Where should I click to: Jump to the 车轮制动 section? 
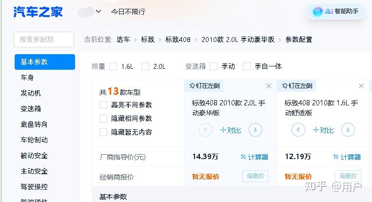(34, 140)
